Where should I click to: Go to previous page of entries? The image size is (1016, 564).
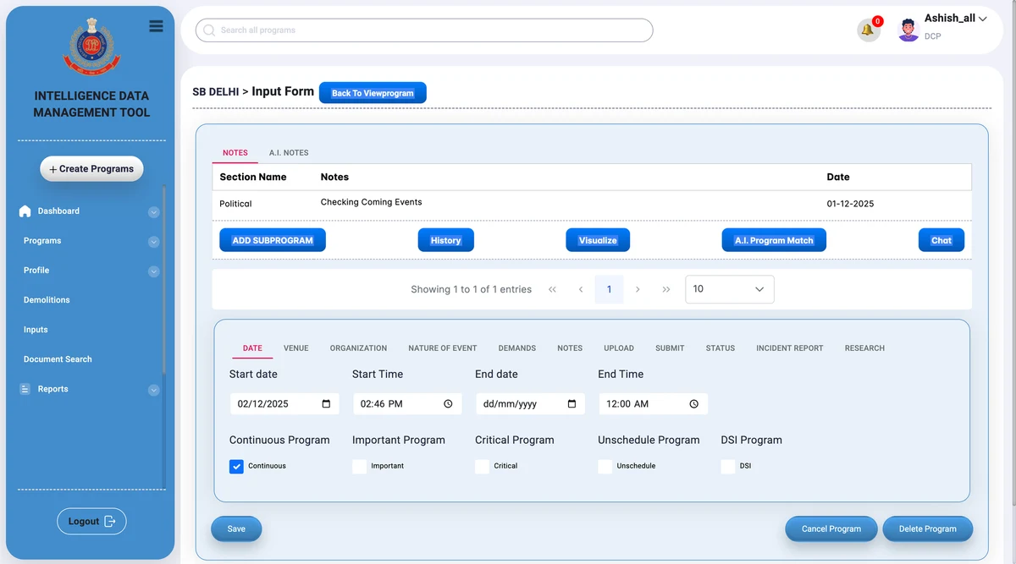581,289
